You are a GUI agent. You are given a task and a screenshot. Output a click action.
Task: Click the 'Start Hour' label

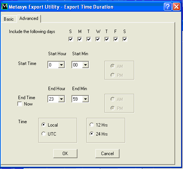57,54
